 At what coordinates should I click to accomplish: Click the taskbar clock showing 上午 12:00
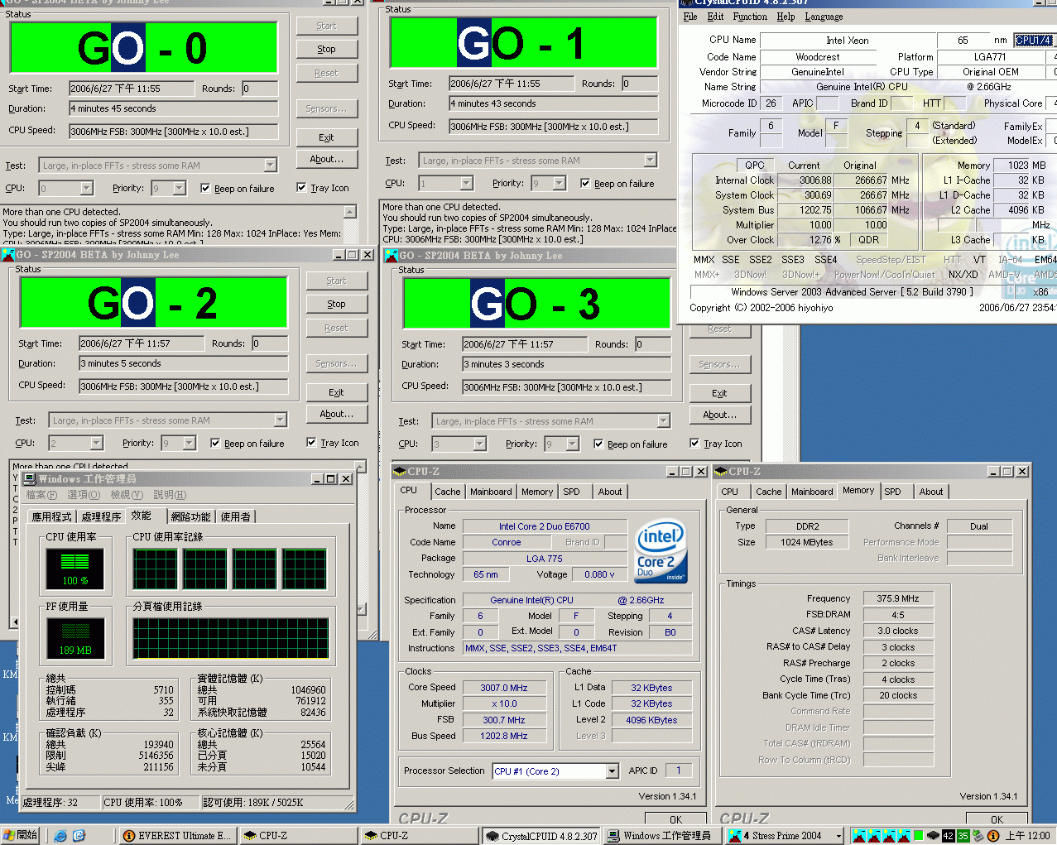click(1027, 836)
